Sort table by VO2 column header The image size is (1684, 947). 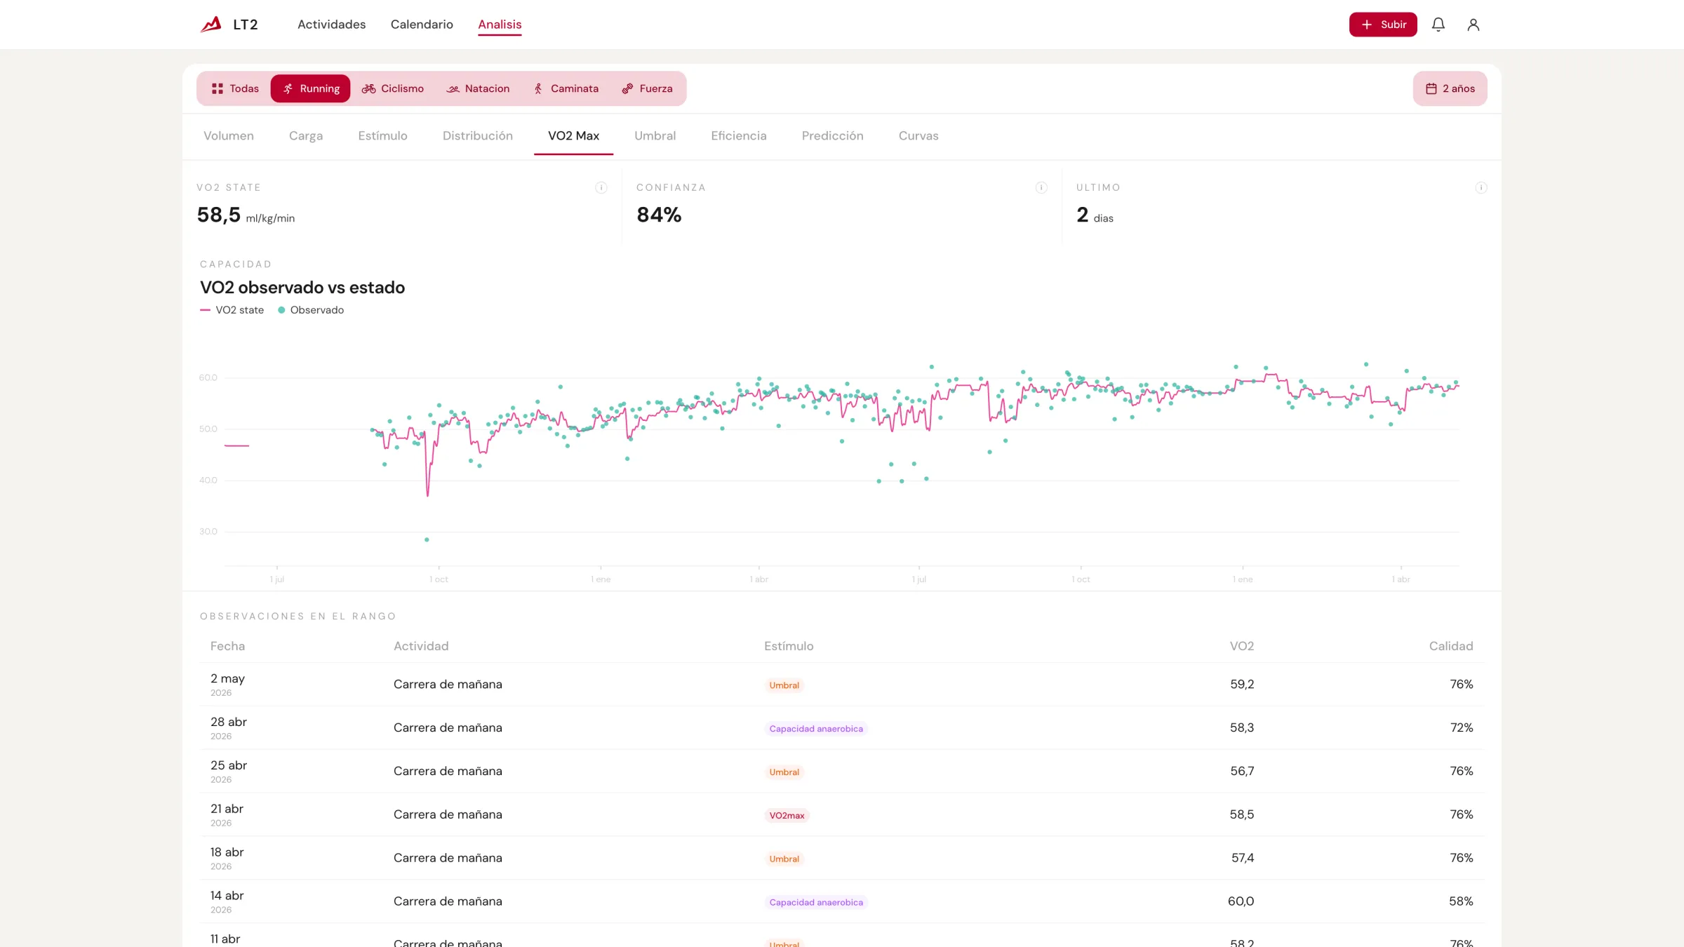1241,646
